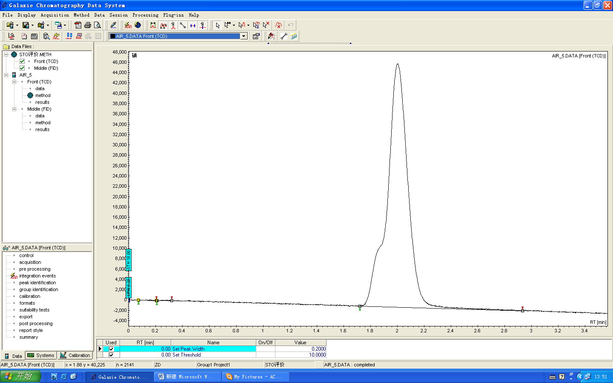Open the Print Preview toolbar icon
The height and width of the screenshot is (383, 613).
tap(97, 25)
